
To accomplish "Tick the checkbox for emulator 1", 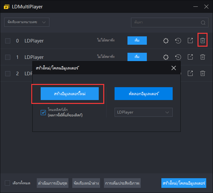I will tap(8, 57).
